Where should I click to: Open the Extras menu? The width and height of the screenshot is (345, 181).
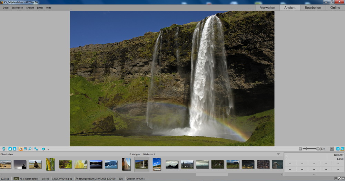[x=40, y=8]
